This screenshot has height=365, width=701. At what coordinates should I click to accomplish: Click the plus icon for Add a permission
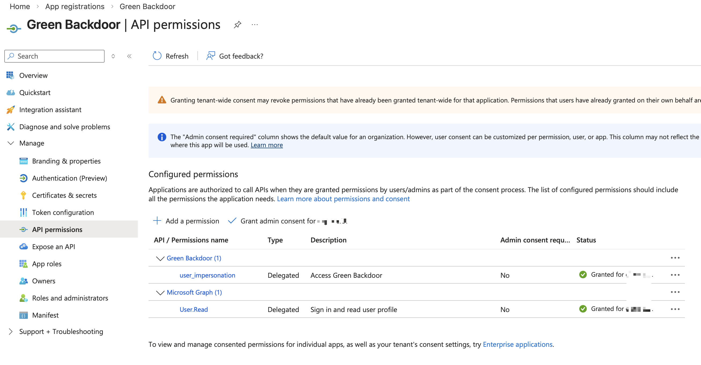click(x=157, y=220)
